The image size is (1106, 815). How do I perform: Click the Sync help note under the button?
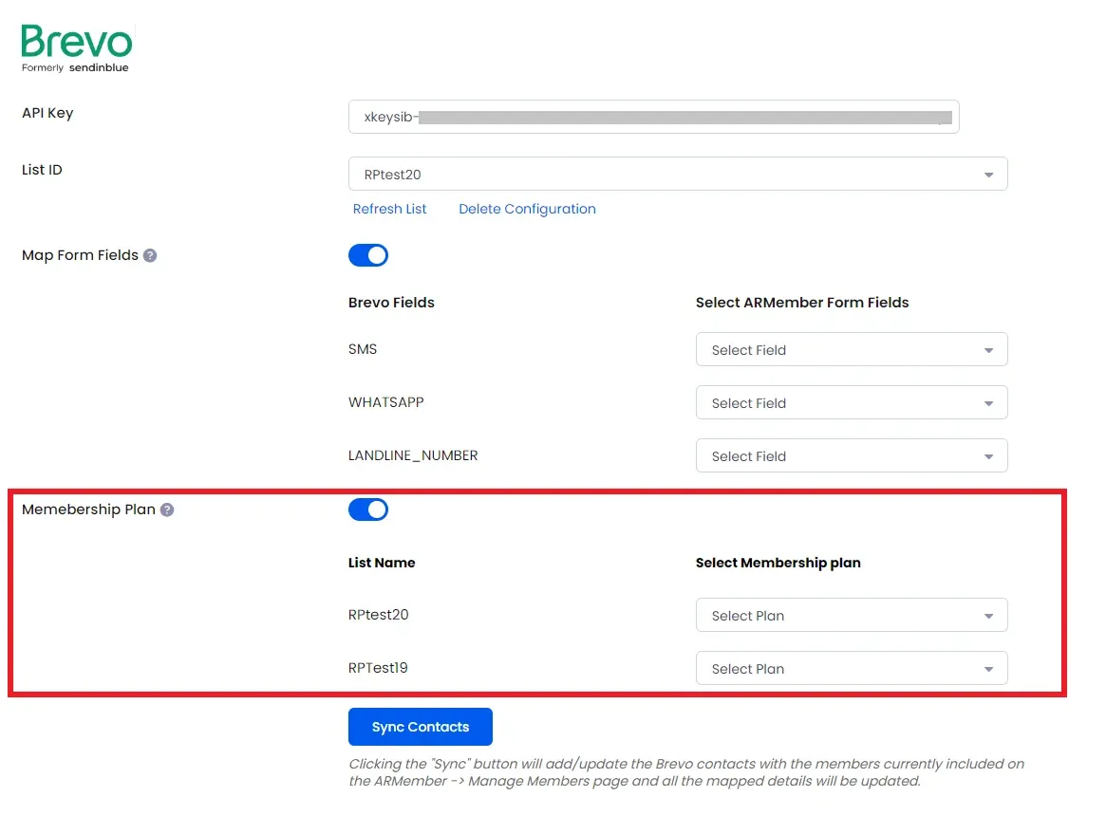coord(686,772)
